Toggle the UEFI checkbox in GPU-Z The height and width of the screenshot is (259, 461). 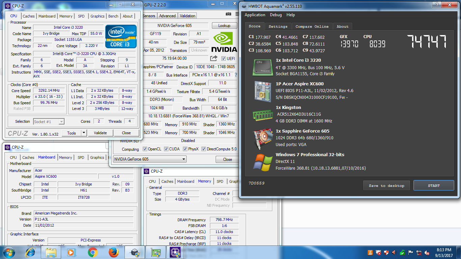pyautogui.click(x=223, y=59)
